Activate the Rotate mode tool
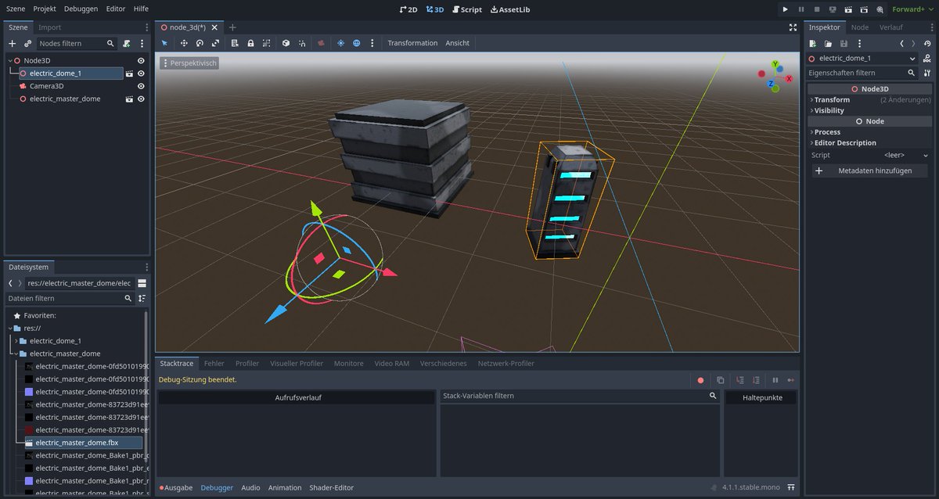Screen dimensions: 939x499 [x=200, y=43]
